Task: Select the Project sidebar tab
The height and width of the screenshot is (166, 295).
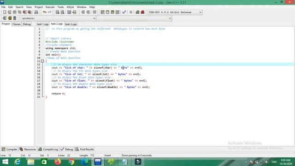Action: tap(6, 24)
